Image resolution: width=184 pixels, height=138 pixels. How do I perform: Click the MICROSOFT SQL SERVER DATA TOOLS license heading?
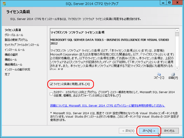coord(109,42)
